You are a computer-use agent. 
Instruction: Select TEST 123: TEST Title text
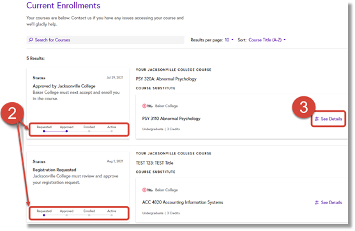(x=155, y=163)
